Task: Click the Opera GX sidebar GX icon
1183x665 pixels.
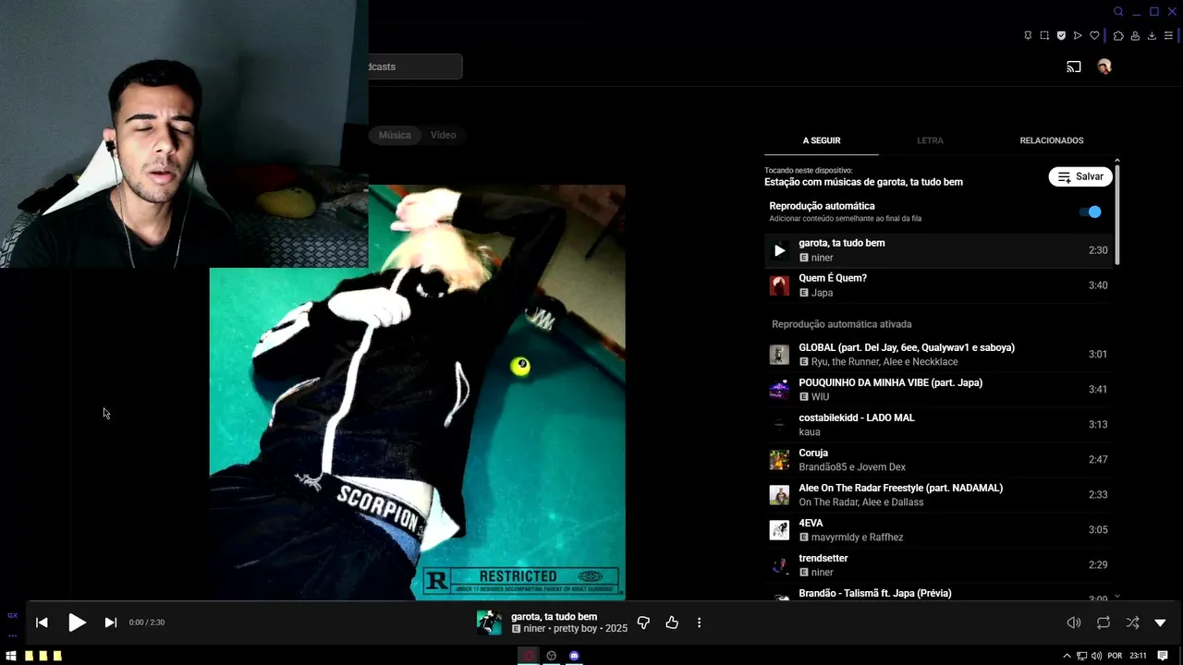Action: [12, 615]
